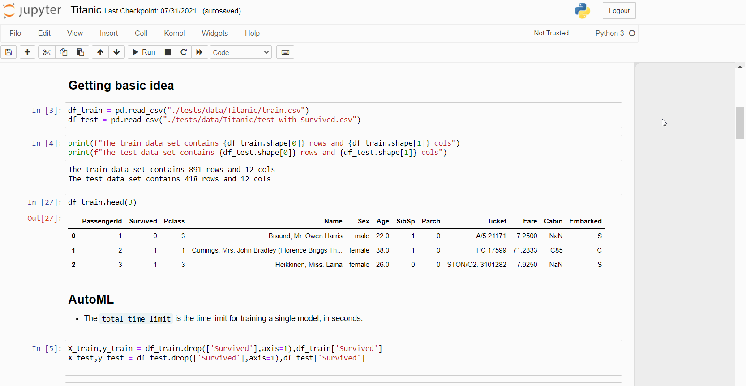
Task: Click the Python logo icon
Action: point(582,11)
